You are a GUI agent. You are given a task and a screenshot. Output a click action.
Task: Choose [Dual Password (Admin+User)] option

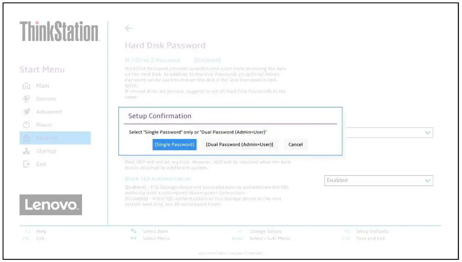pos(240,145)
